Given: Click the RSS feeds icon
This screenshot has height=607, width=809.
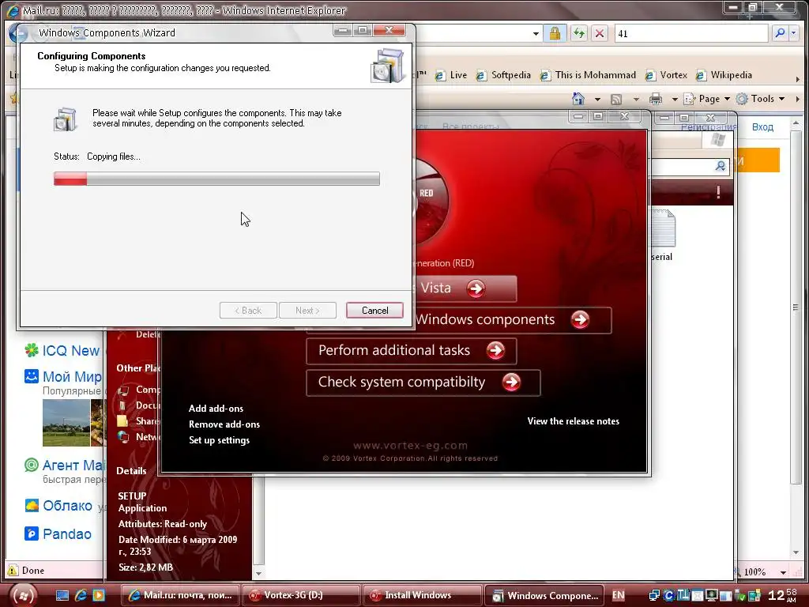Looking at the screenshot, I should [x=616, y=99].
